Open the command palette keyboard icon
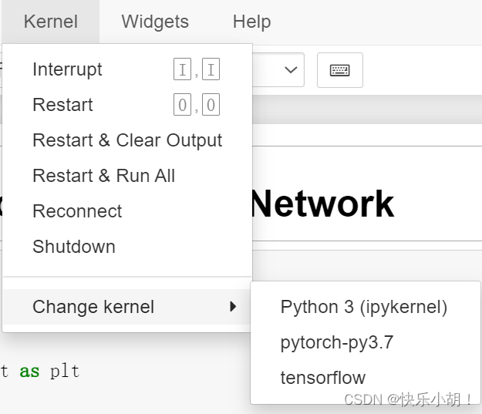The image size is (482, 414). click(x=339, y=70)
